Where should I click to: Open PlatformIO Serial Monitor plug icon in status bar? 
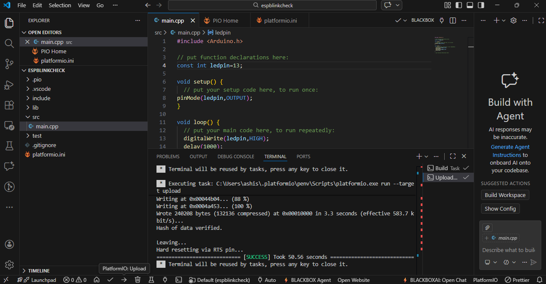point(165,280)
